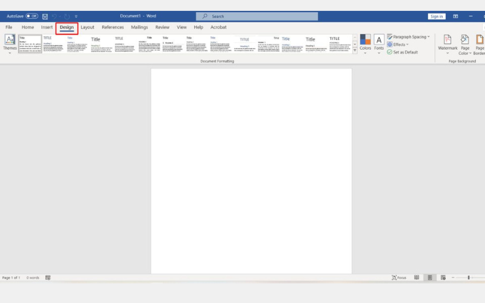Open the Fonts theme picker
This screenshot has height=303, width=485.
coord(379,44)
